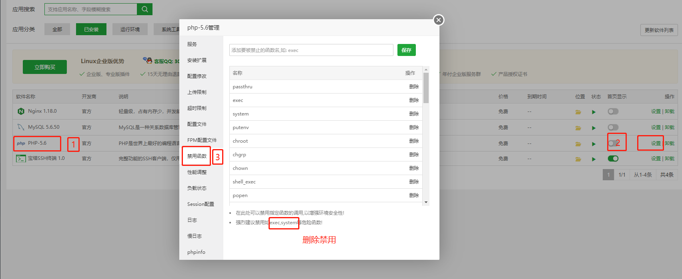Screen dimensions: 682x279
Task: Open the 配置修改 tab
Action: (197, 76)
